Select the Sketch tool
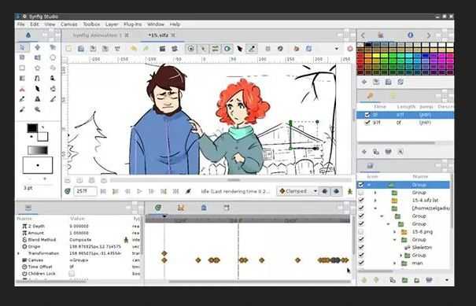This screenshot has width=476, height=306. [53, 99]
